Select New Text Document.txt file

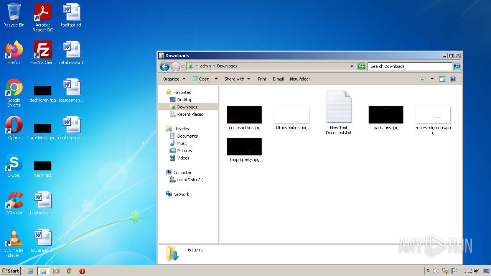[339, 113]
